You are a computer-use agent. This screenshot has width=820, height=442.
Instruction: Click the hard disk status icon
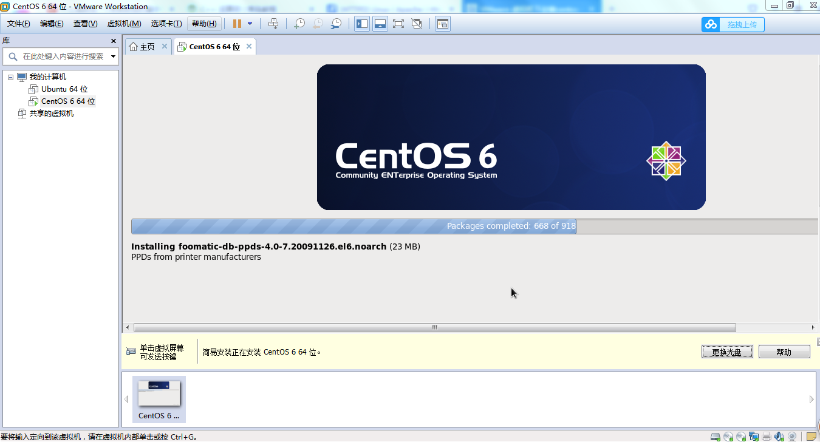(x=716, y=437)
